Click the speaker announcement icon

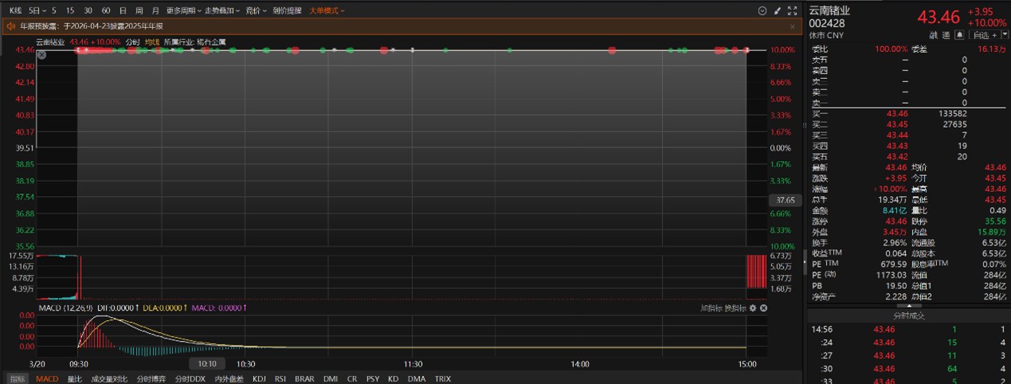pos(11,26)
